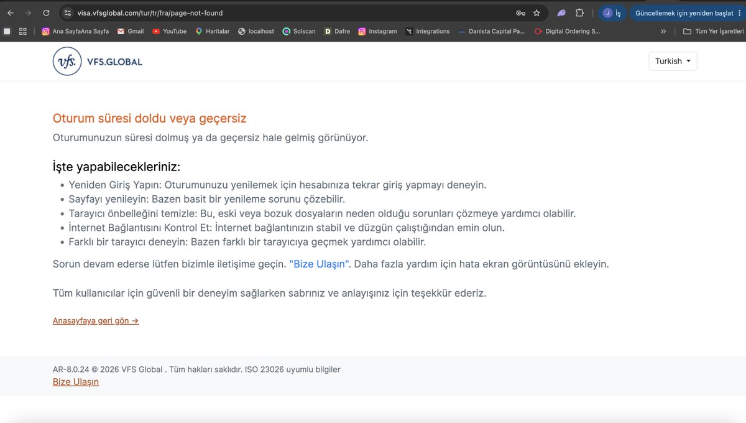Screen dimensions: 746x423
Task: Open the YouTube bookmark
Action: [169, 31]
